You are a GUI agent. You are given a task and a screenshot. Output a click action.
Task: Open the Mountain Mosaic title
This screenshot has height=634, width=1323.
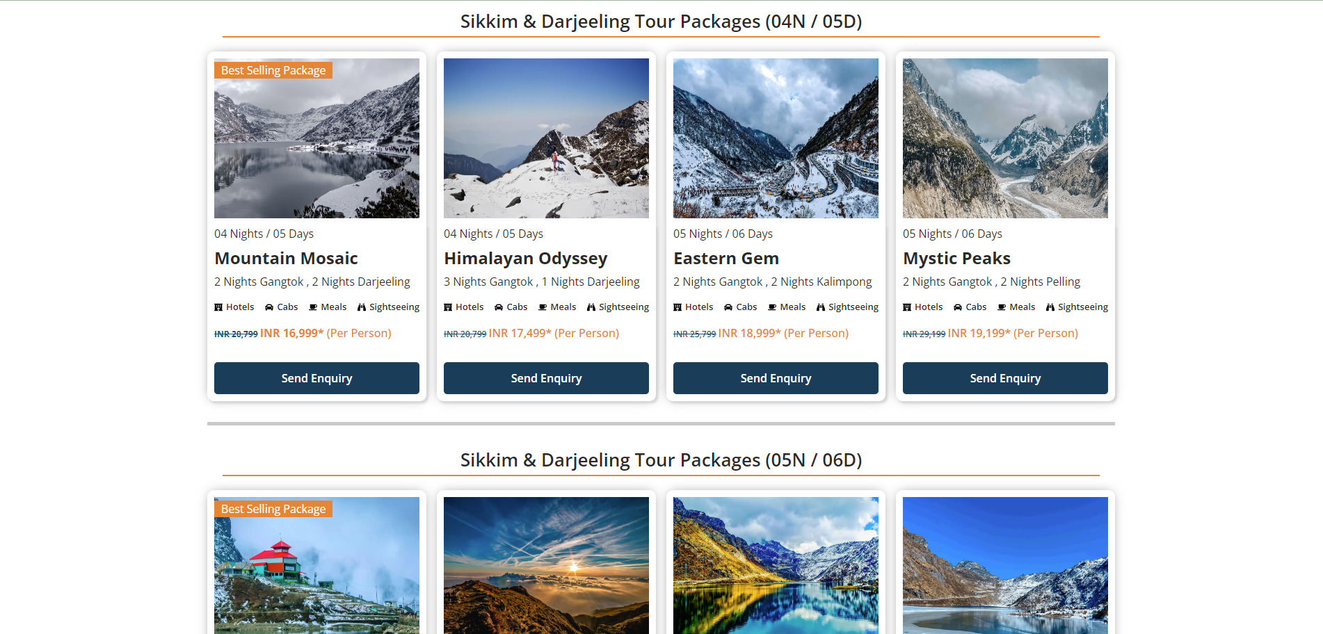click(x=286, y=259)
